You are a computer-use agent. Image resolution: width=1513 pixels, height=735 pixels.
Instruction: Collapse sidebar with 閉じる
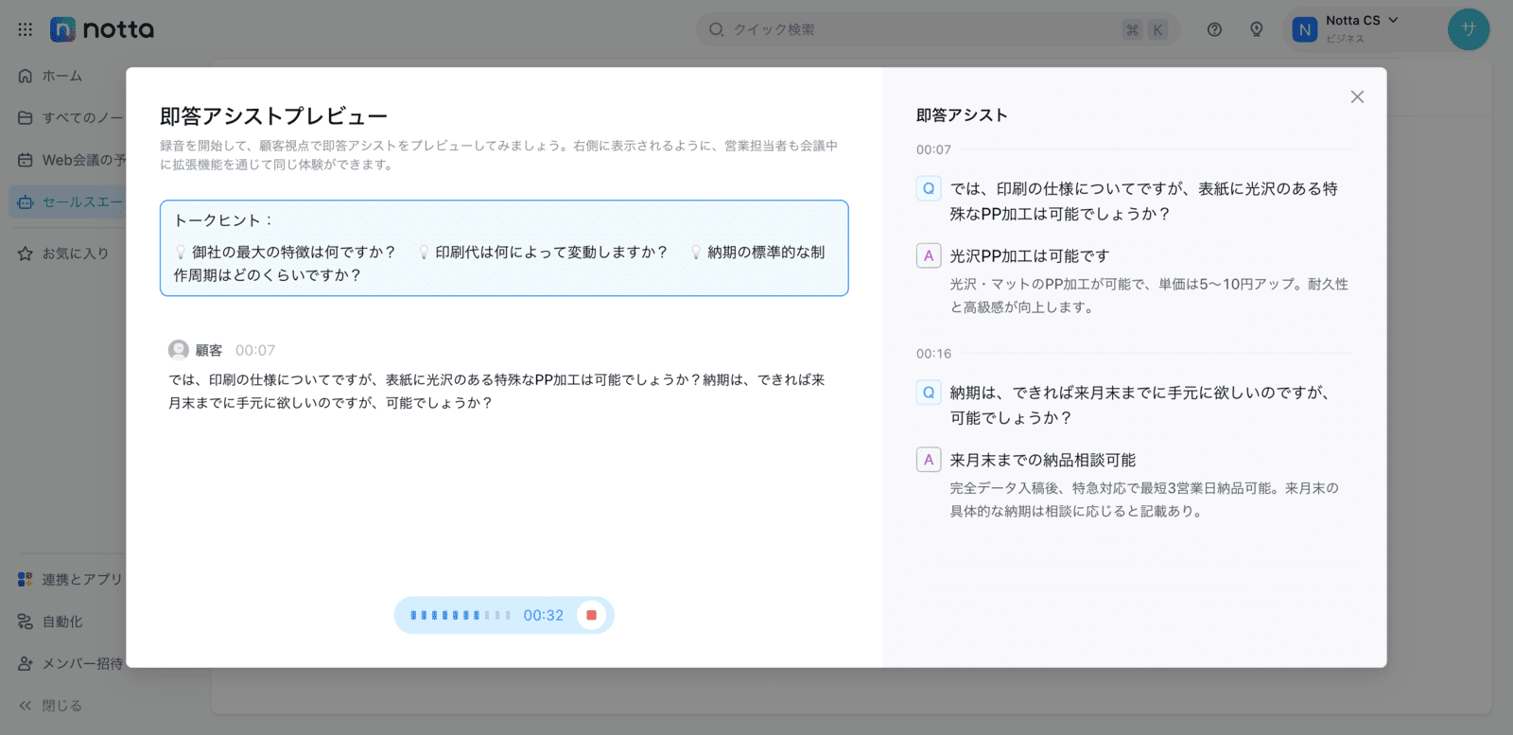coord(51,706)
